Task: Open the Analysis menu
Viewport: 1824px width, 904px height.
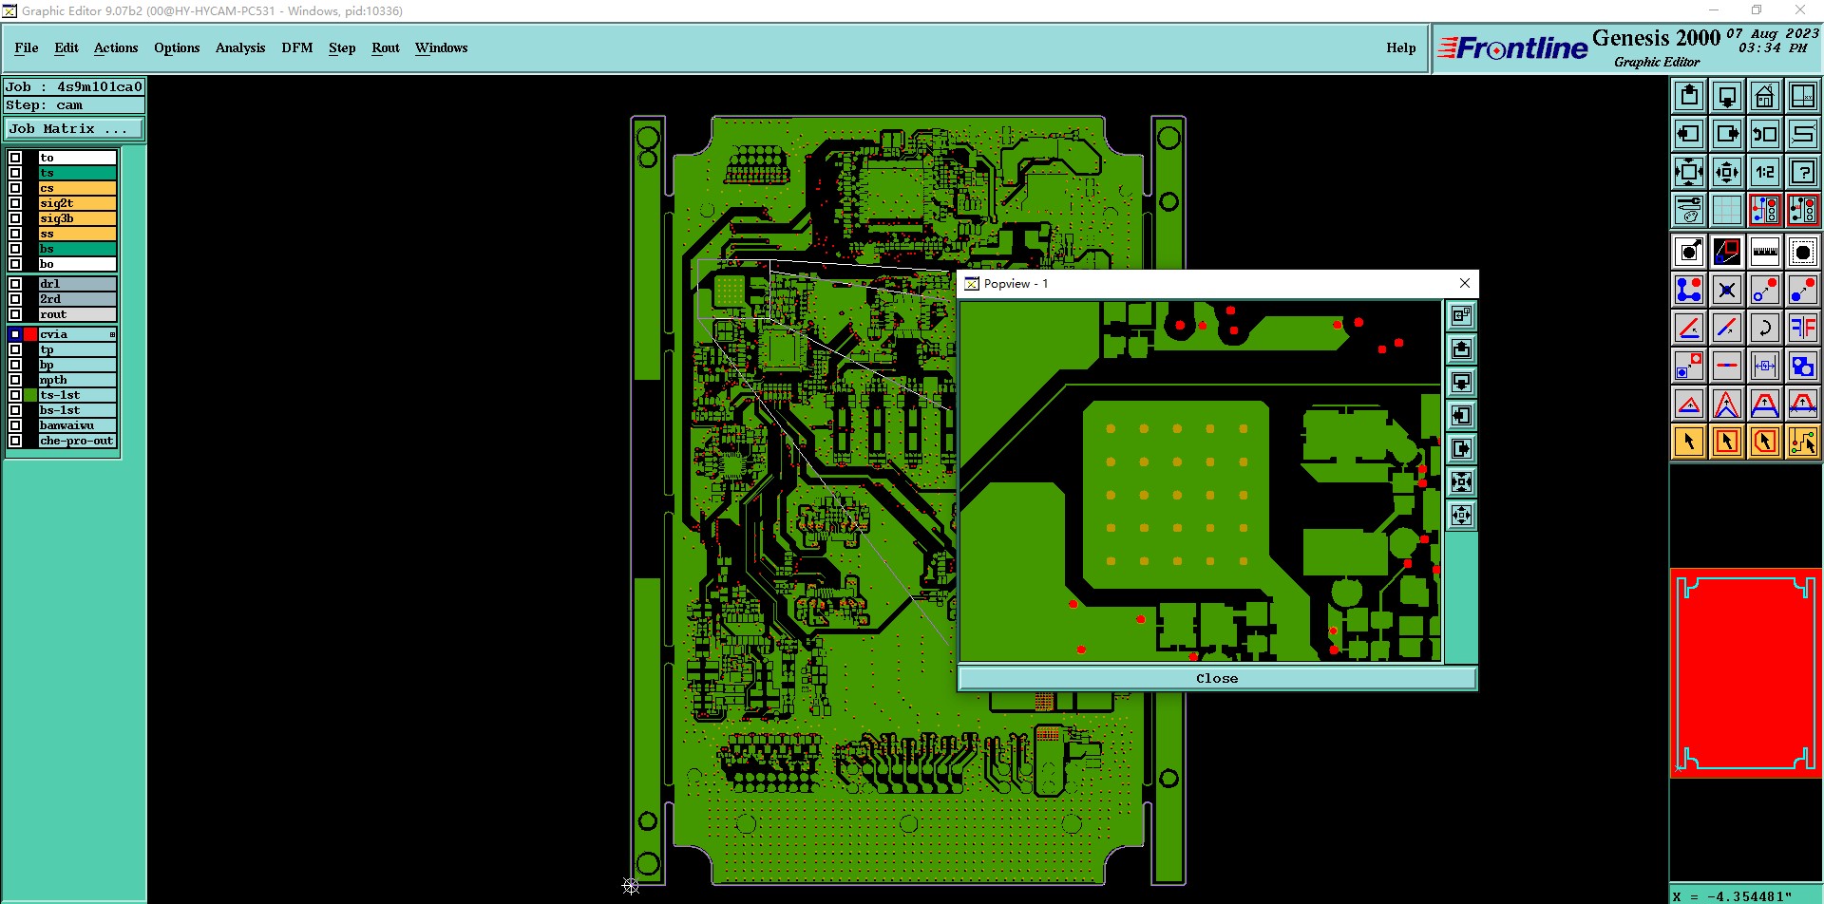Action: click(240, 47)
